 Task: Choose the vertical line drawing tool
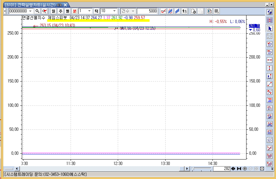270,68
